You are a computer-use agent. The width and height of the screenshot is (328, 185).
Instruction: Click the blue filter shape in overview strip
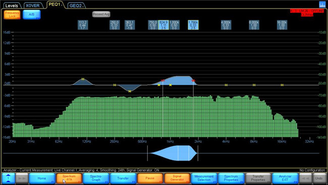(173, 153)
